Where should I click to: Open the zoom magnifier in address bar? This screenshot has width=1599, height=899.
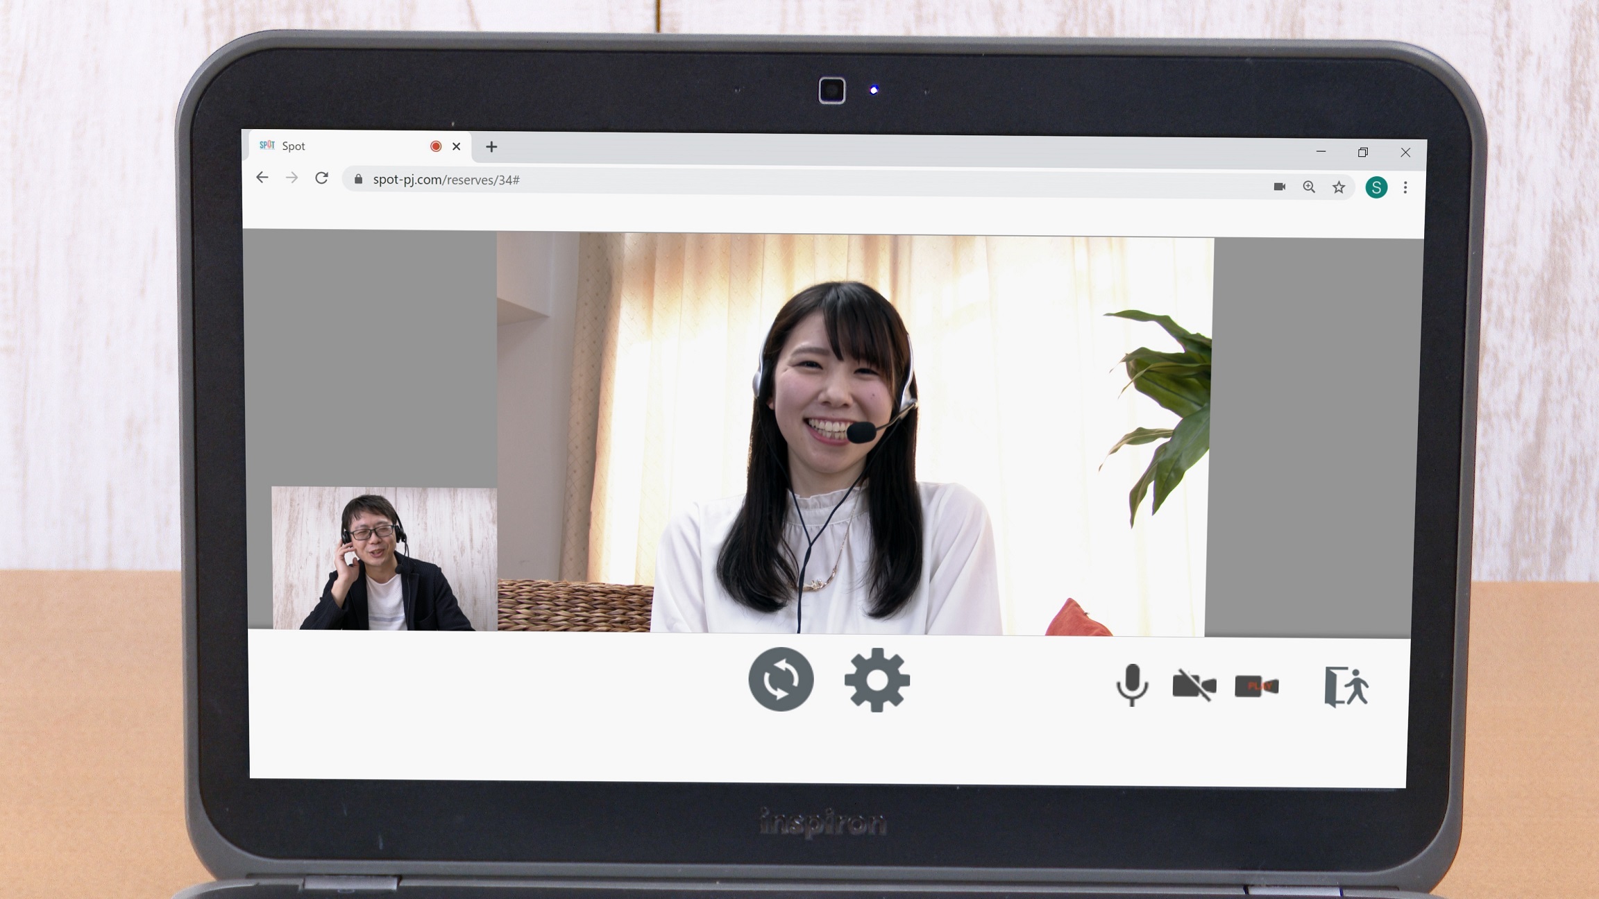[x=1309, y=187]
